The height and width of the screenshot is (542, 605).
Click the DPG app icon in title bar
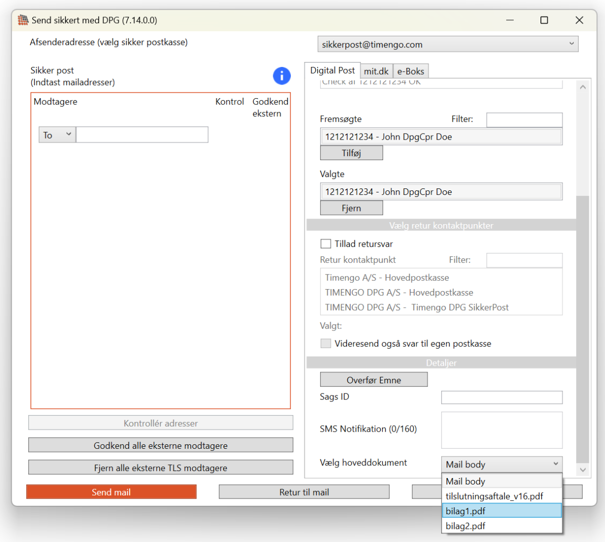(23, 20)
